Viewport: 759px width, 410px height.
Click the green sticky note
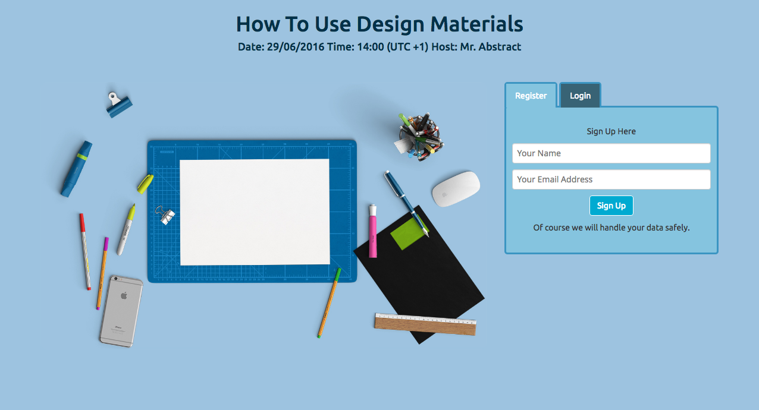coord(409,235)
